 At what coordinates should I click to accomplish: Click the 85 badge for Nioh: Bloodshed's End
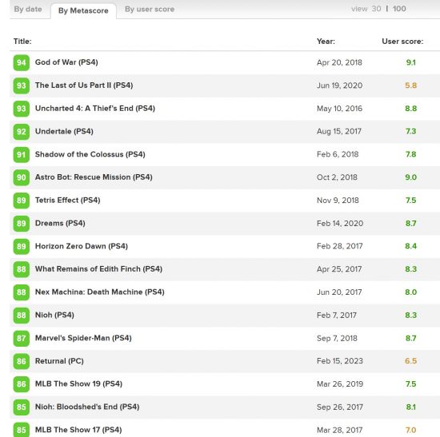(x=22, y=407)
